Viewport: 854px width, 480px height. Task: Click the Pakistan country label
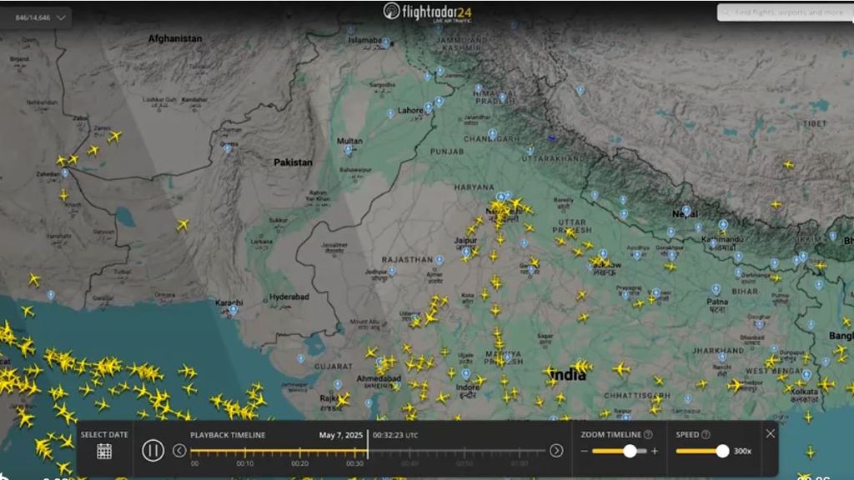[293, 162]
